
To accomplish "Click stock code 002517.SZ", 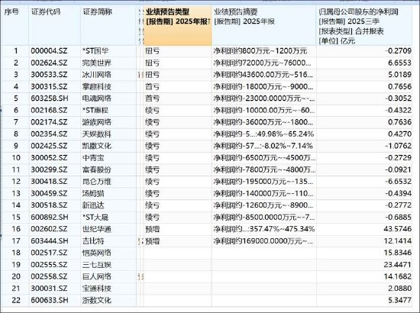I will (x=49, y=253).
